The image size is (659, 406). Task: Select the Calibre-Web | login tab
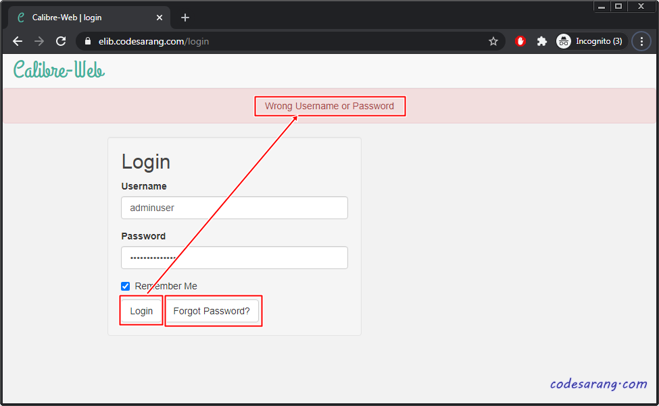tap(89, 18)
